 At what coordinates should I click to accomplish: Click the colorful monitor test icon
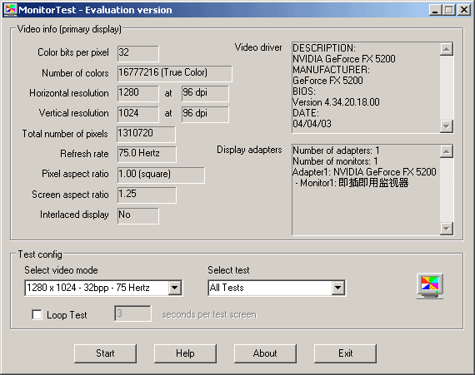(x=430, y=286)
